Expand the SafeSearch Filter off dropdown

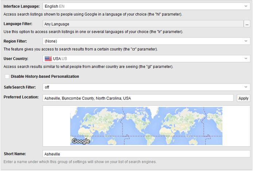click(146, 87)
